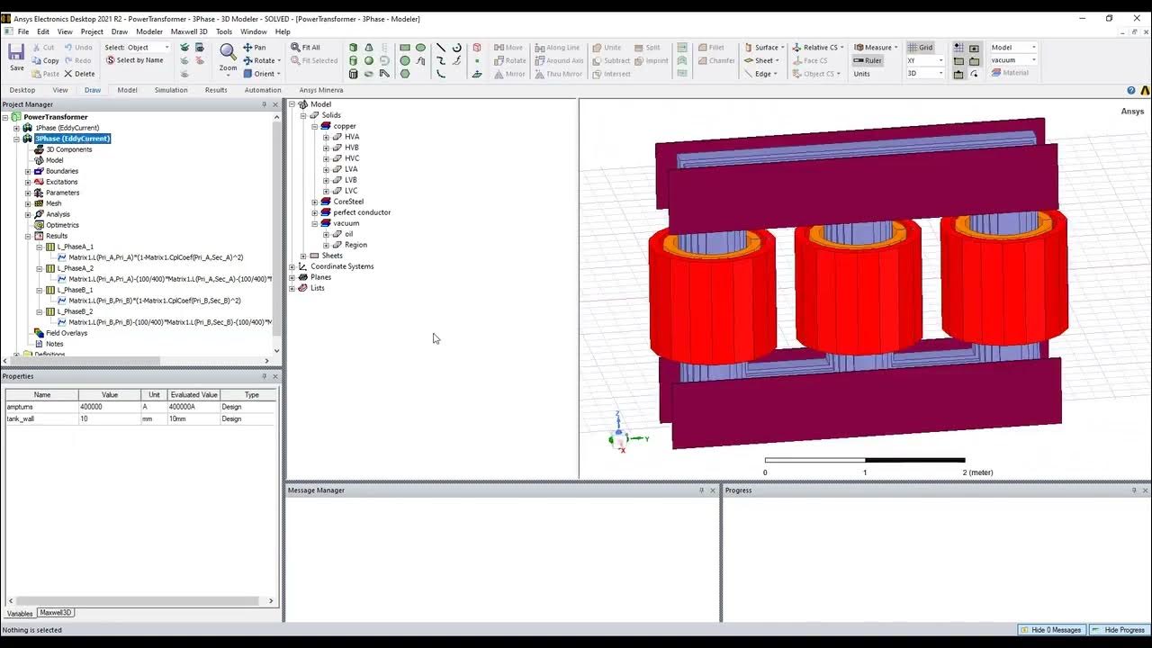Click the Ansys logo icon near help
The height and width of the screenshot is (648, 1152).
point(1145,90)
